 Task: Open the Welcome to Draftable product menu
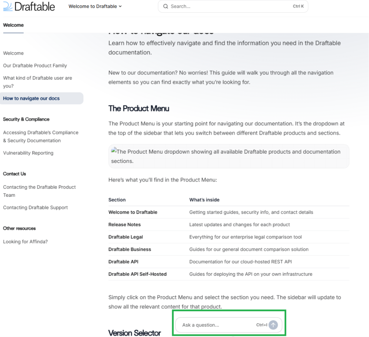tap(93, 6)
